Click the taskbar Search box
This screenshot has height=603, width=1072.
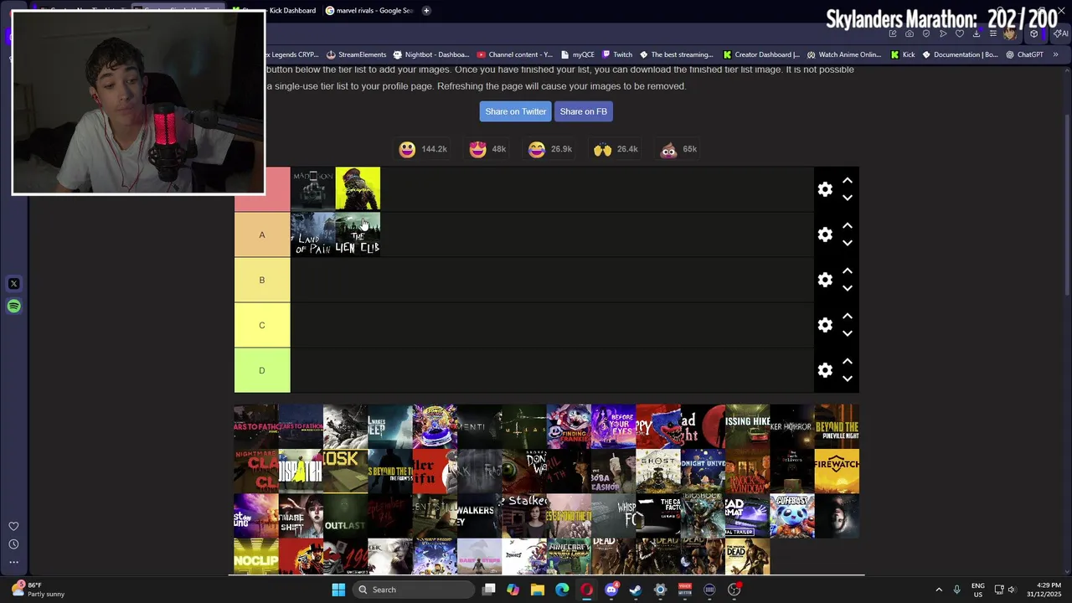412,590
